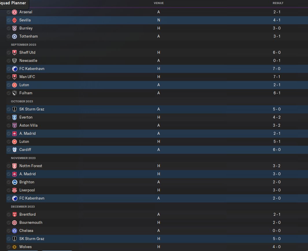Click the Man UFC club badge
308x251 pixels.
[x=14, y=77]
